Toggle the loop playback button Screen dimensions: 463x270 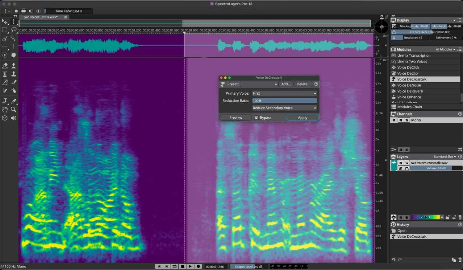pos(175,266)
